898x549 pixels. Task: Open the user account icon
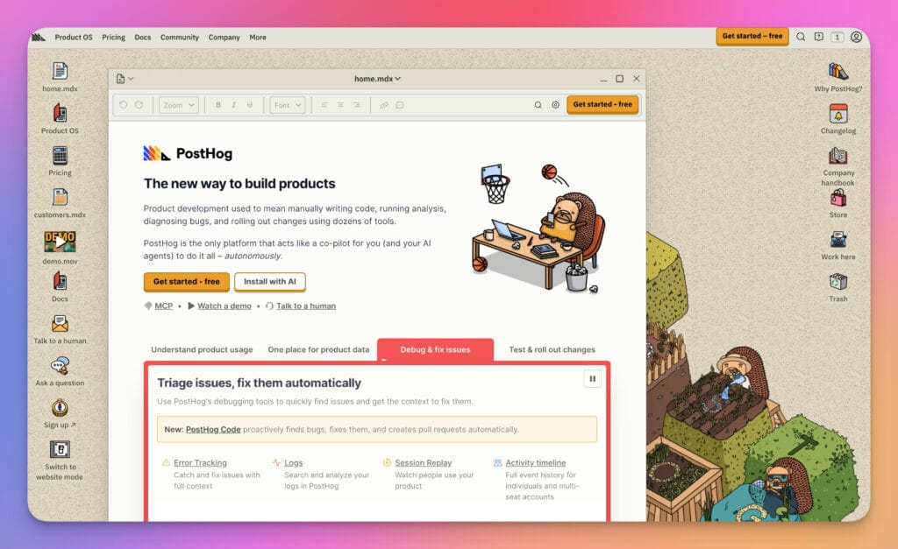pos(856,37)
